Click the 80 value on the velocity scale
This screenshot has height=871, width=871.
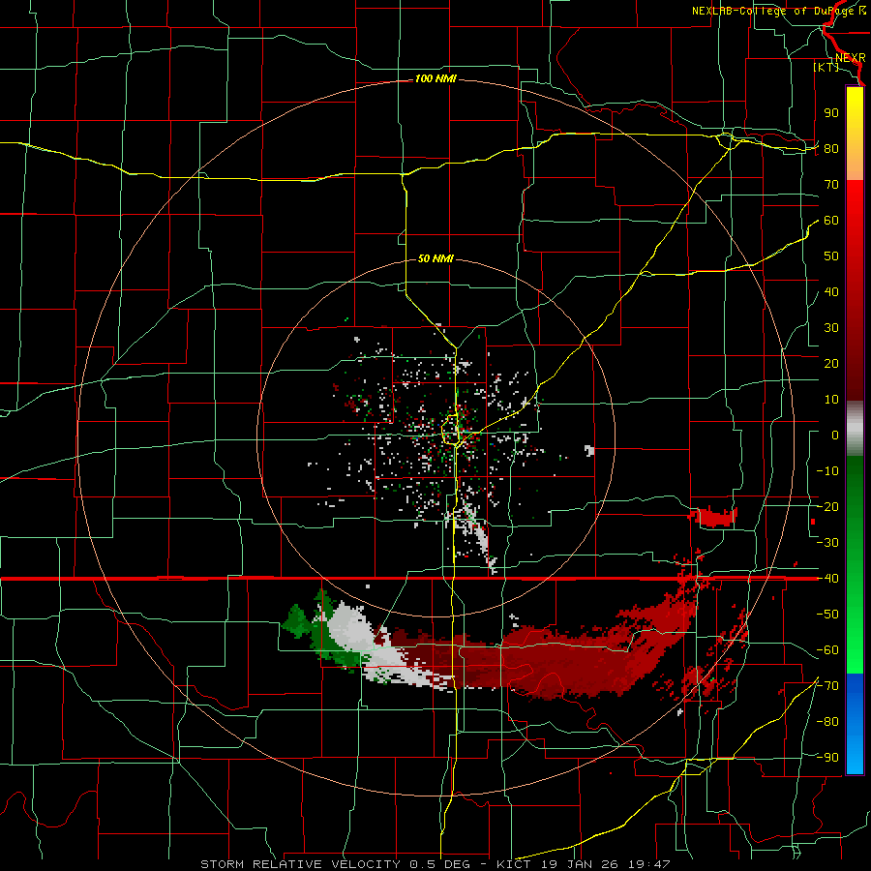click(831, 149)
